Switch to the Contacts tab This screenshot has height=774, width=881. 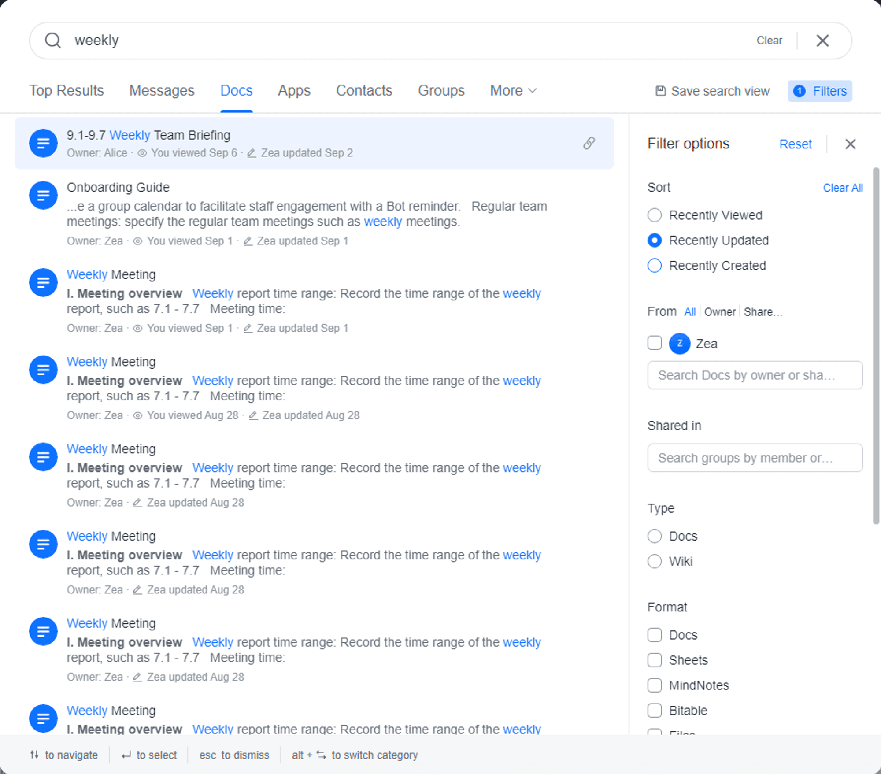pos(364,91)
